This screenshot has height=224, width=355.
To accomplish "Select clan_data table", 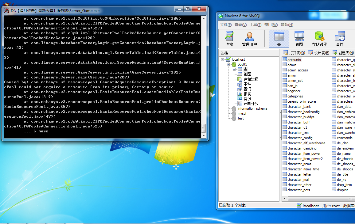I will tap(344, 107).
